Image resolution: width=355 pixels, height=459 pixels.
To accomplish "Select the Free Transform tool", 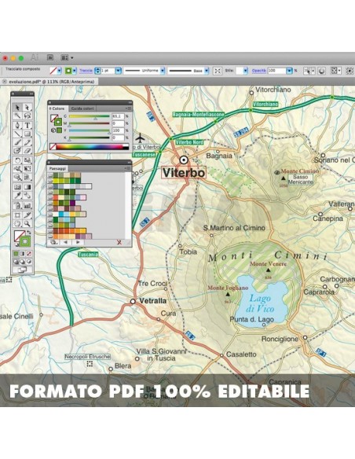I will (x=27, y=169).
